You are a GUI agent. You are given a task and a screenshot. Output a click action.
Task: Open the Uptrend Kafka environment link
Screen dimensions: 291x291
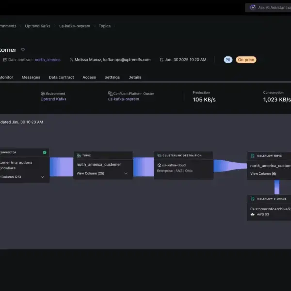[x=53, y=99]
